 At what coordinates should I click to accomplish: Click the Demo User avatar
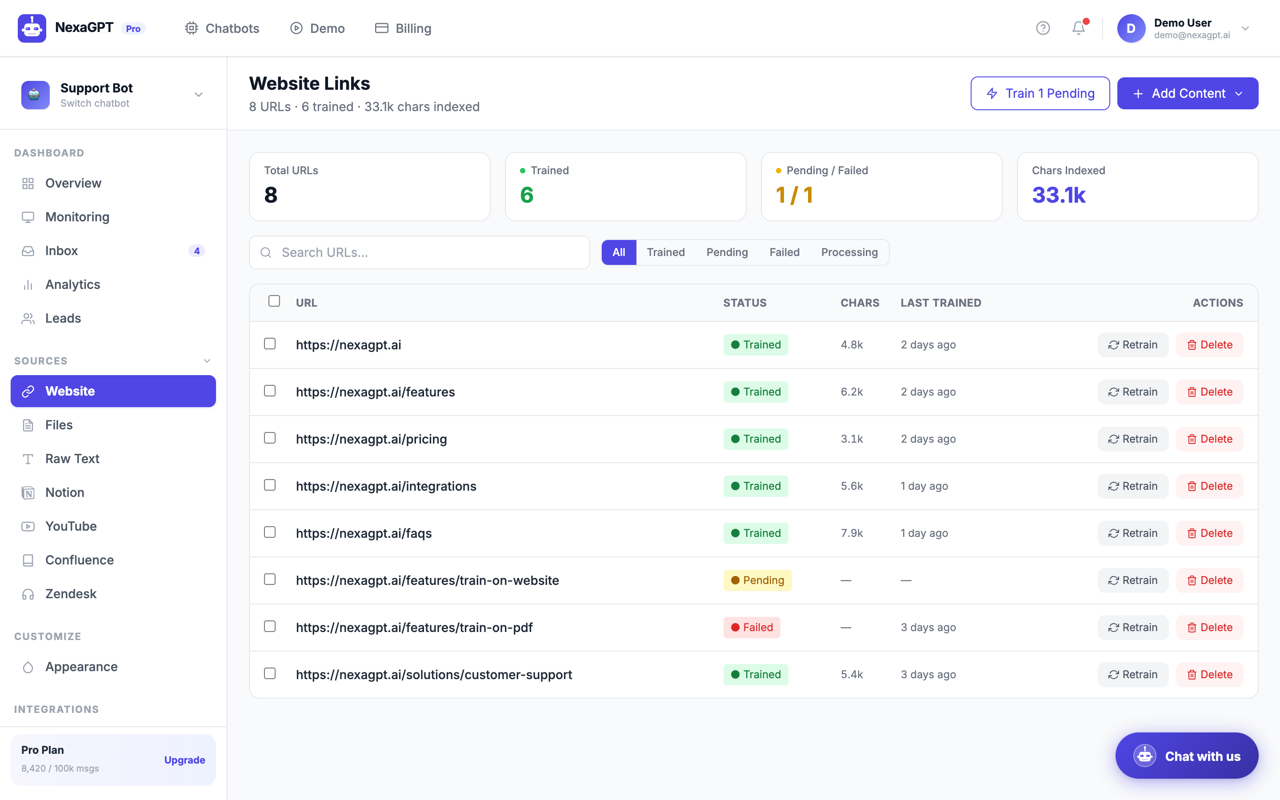click(1131, 28)
